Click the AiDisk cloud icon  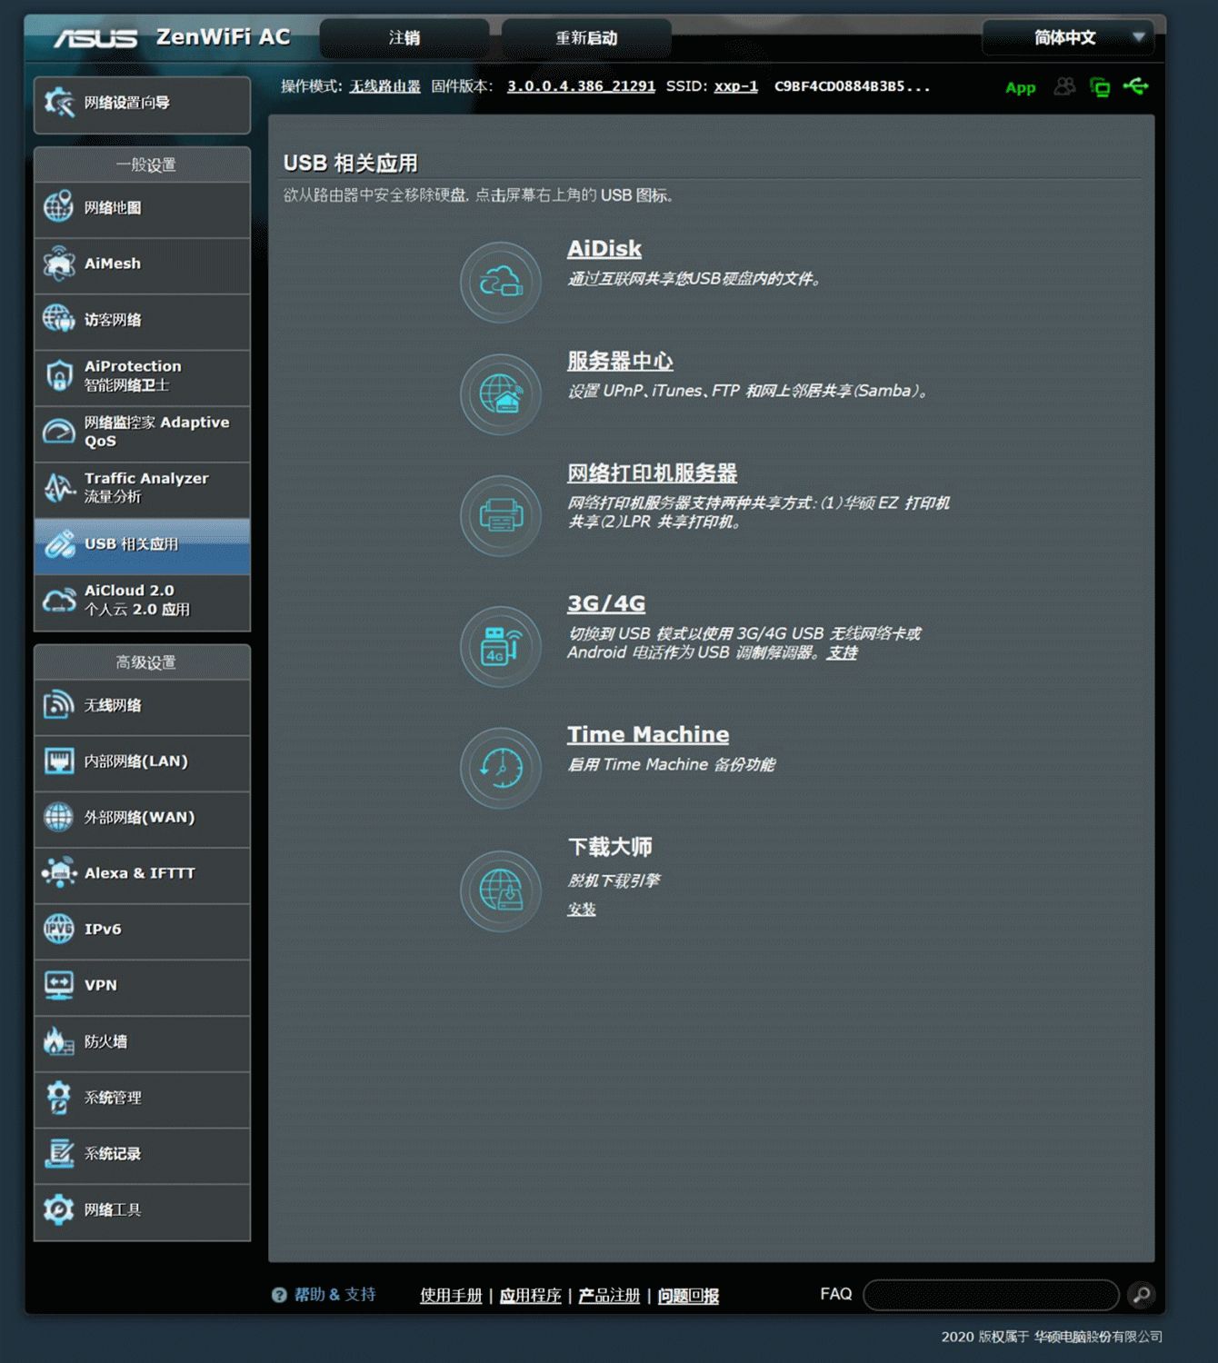pos(500,283)
